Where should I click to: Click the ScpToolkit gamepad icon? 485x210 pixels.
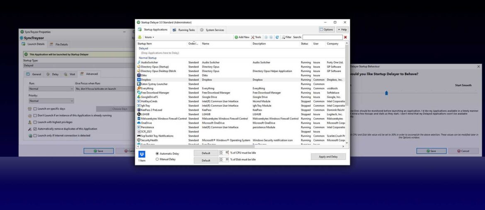pos(139,136)
